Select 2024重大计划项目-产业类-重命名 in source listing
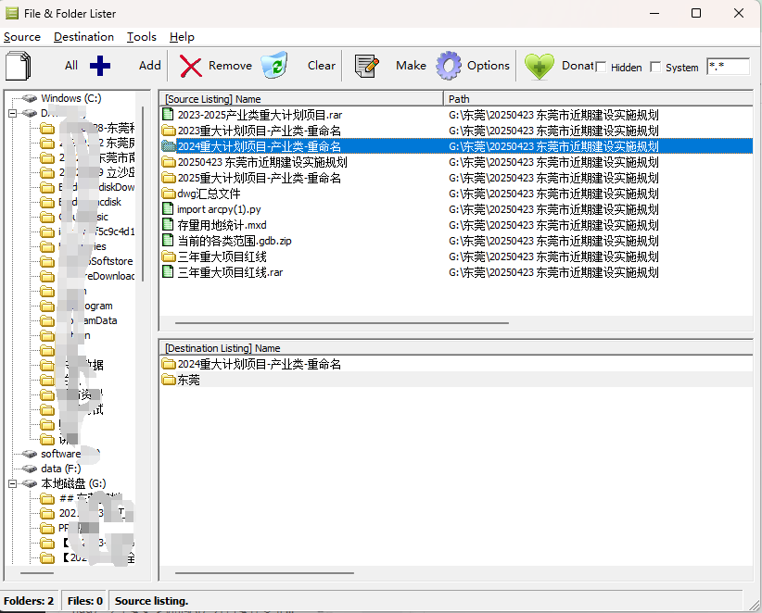The width and height of the screenshot is (762, 613). (x=457, y=146)
